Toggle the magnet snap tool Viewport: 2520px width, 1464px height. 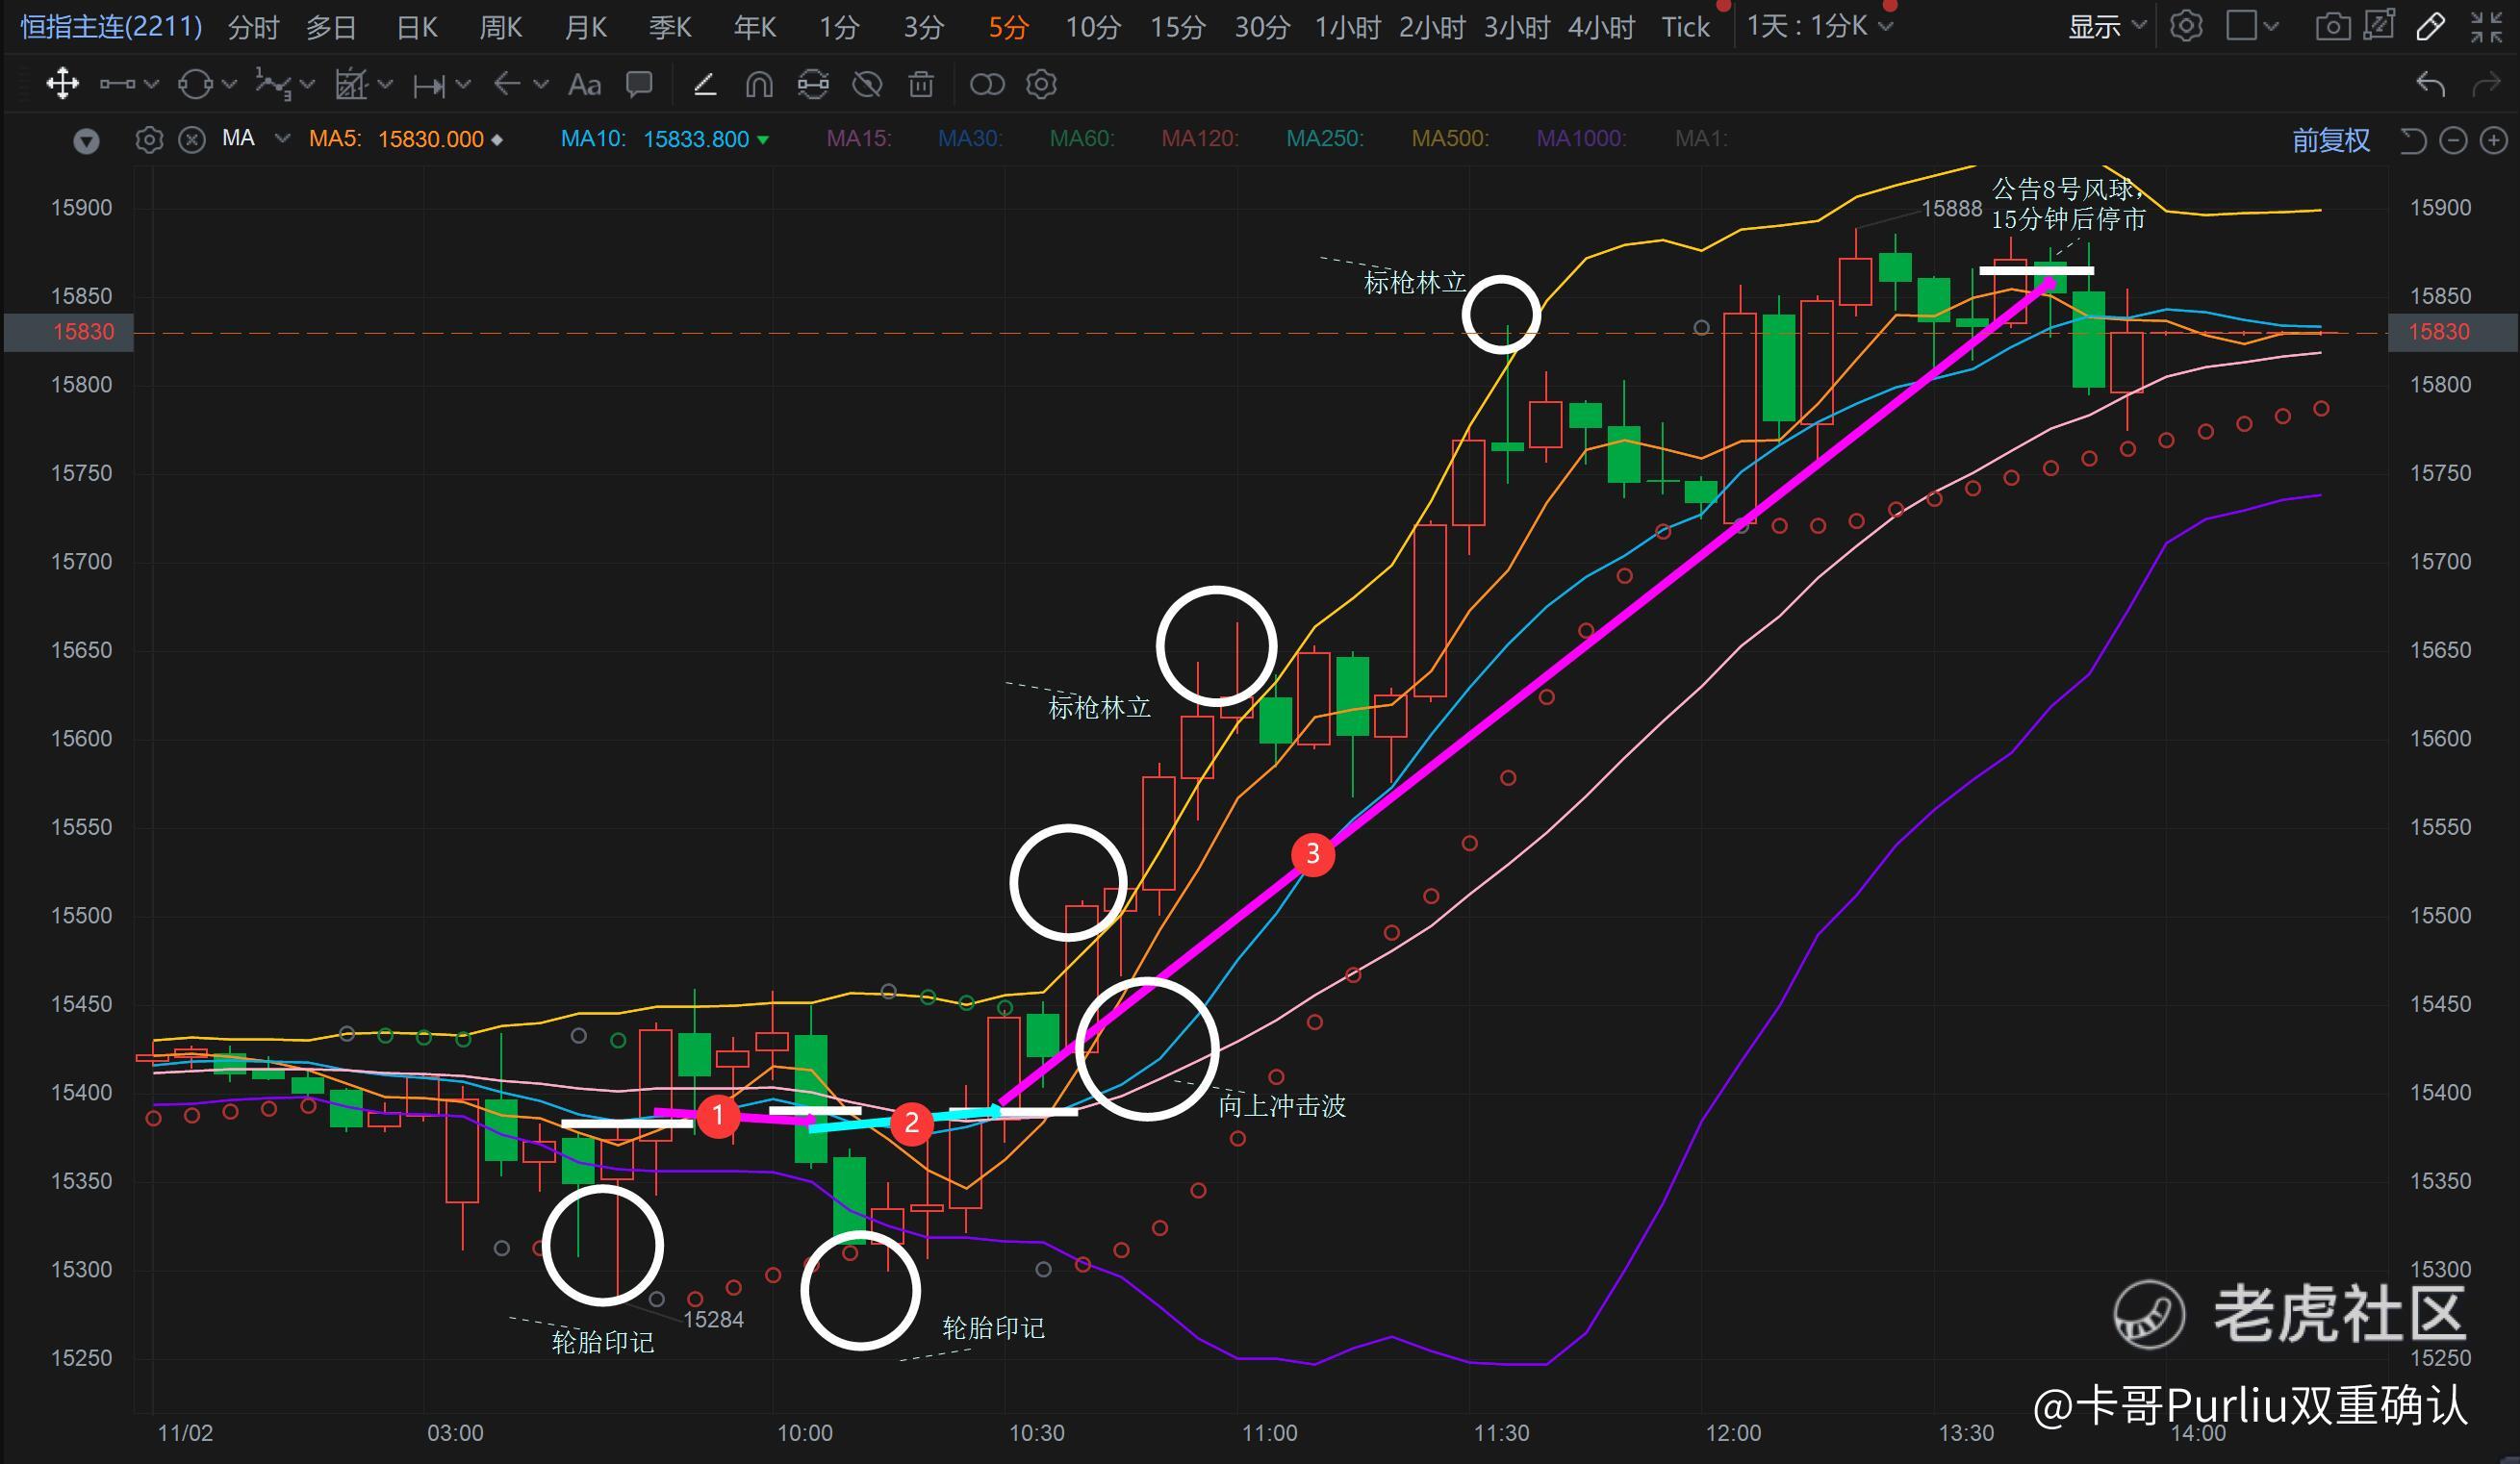click(x=759, y=84)
